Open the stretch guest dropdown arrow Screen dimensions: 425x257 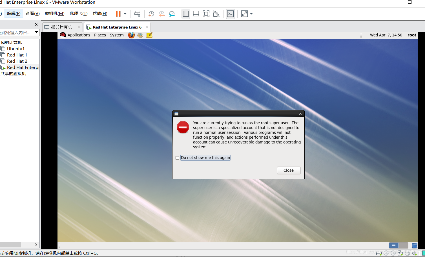(x=251, y=14)
